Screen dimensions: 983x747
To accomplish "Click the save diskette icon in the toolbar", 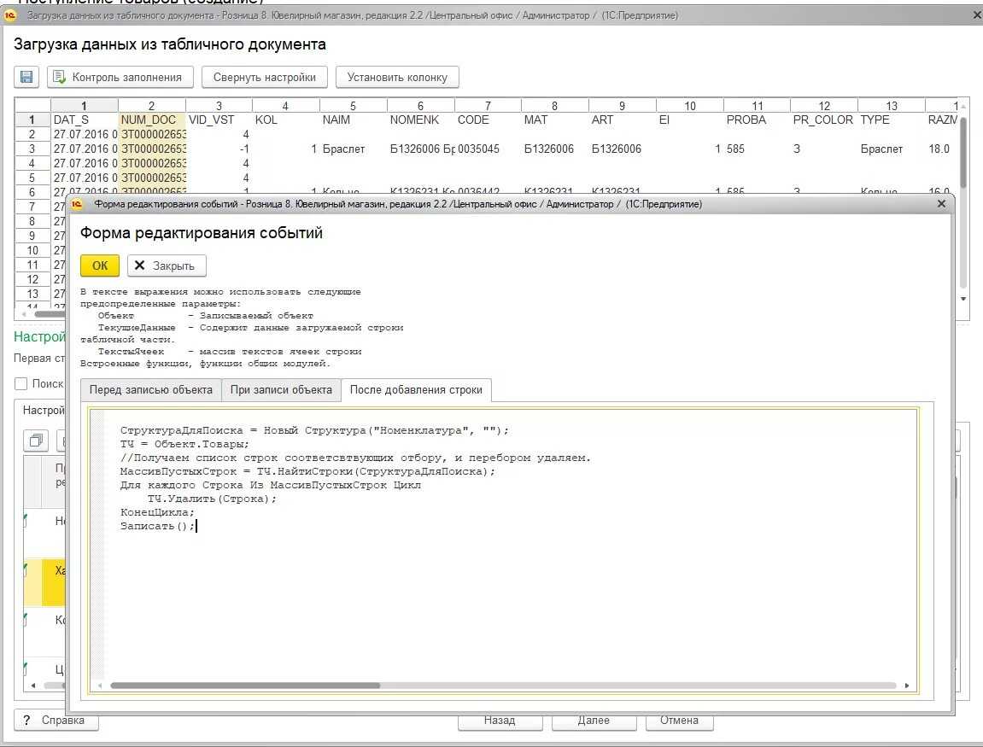I will [26, 77].
